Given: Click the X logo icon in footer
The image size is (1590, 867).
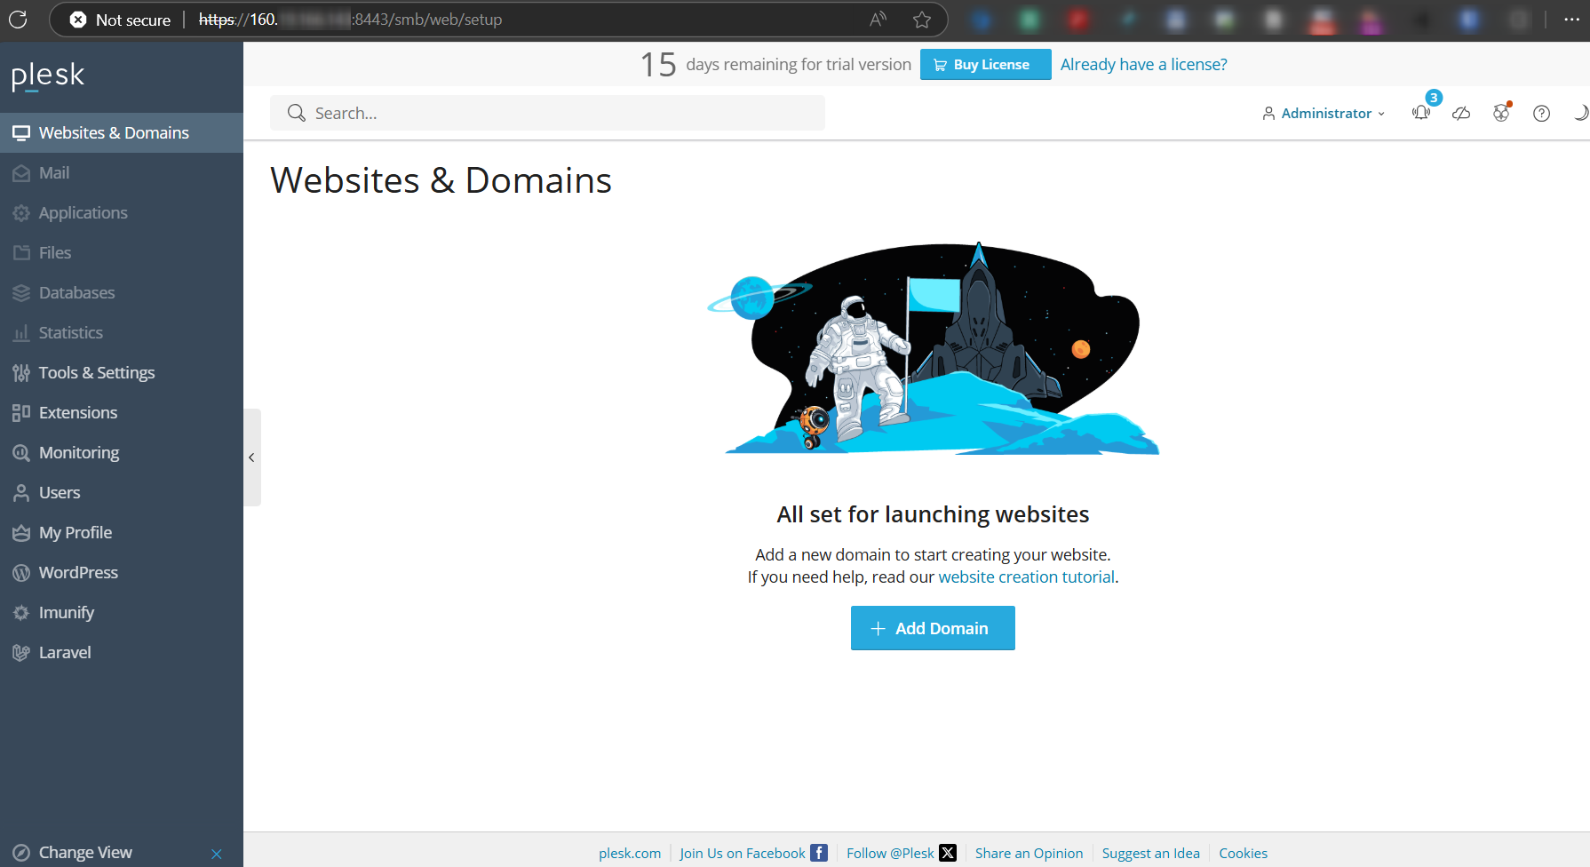Looking at the screenshot, I should point(948,853).
